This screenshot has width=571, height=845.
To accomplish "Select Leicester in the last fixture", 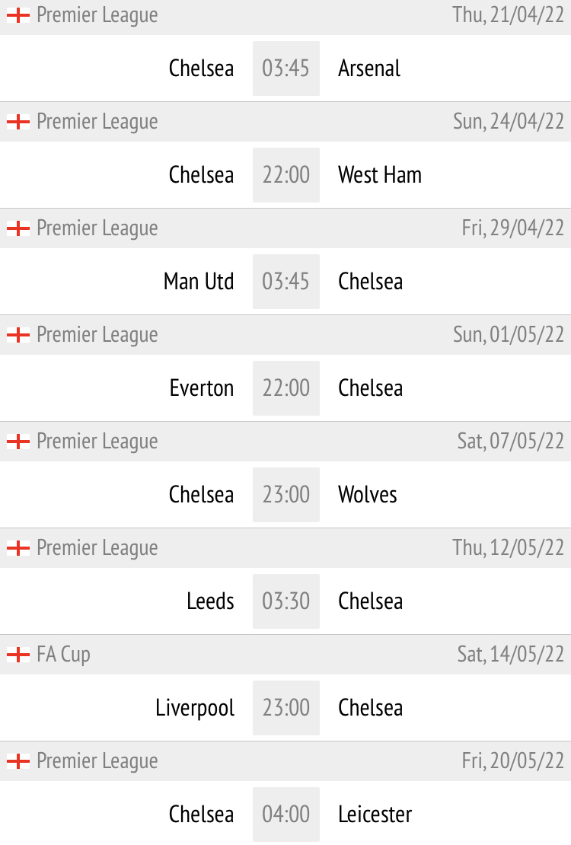I will (375, 815).
